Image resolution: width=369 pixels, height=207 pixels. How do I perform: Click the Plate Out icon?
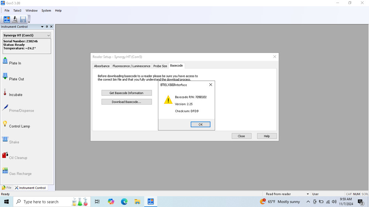pos(5,76)
